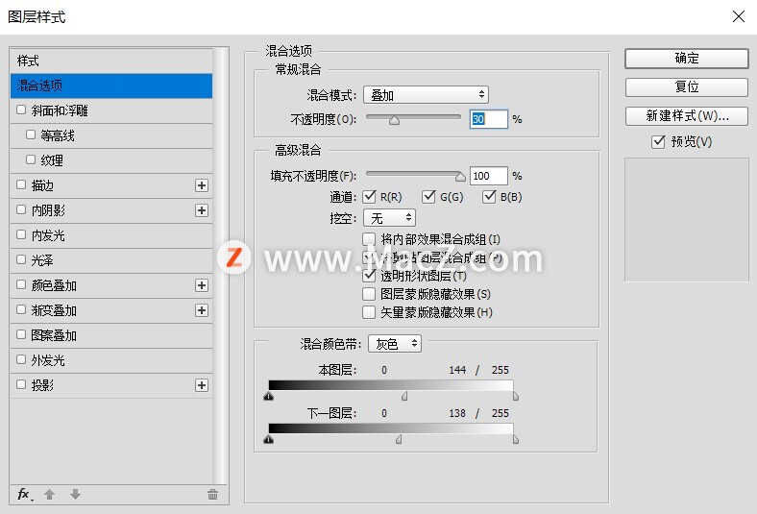Click the 本图层 gradient bar
This screenshot has width=757, height=514.
click(391, 385)
